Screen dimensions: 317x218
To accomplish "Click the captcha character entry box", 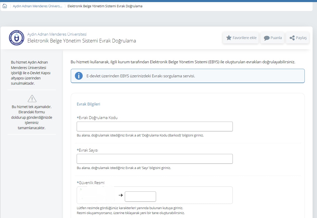I will (140, 197).
